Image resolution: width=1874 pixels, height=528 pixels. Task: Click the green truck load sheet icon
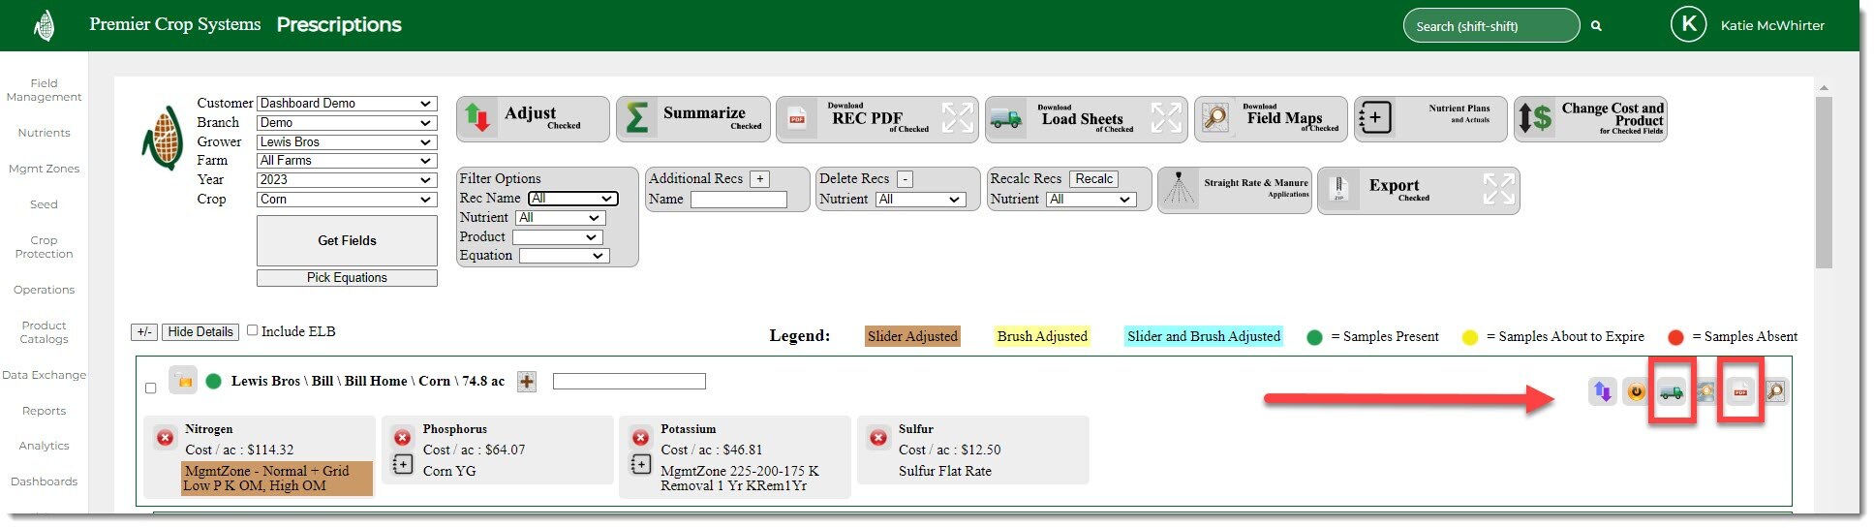pos(1671,391)
